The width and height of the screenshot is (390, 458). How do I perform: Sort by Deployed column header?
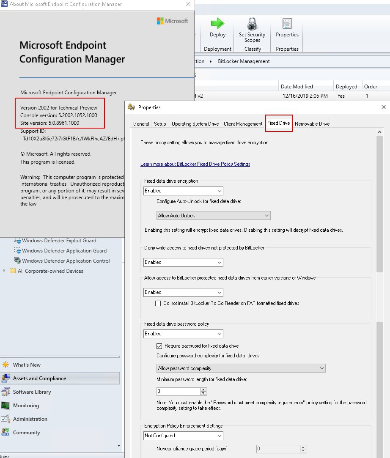click(x=348, y=86)
